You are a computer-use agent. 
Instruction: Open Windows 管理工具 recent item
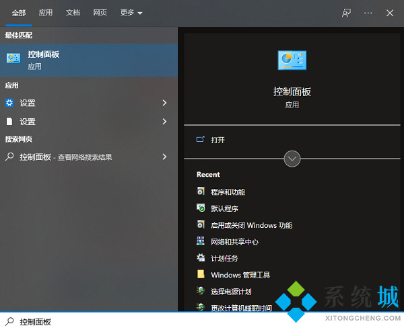(x=240, y=275)
